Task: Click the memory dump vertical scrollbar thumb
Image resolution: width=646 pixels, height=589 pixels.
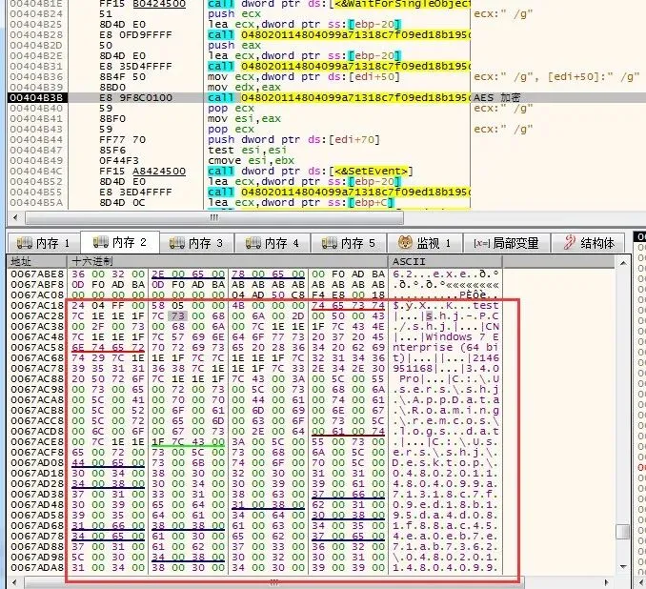Action: click(x=623, y=531)
